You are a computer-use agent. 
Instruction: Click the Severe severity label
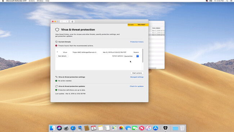pos(136,53)
